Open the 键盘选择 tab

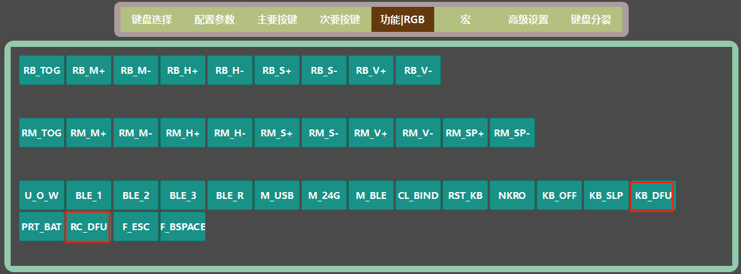pos(152,20)
